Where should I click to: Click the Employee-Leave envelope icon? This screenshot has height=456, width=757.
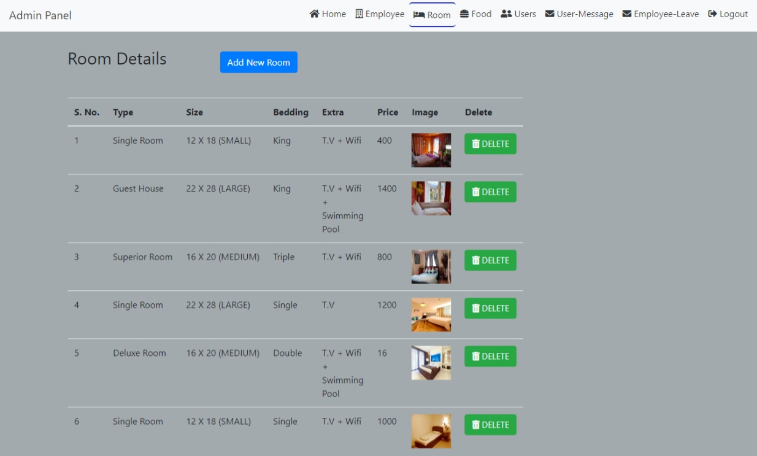coord(627,14)
